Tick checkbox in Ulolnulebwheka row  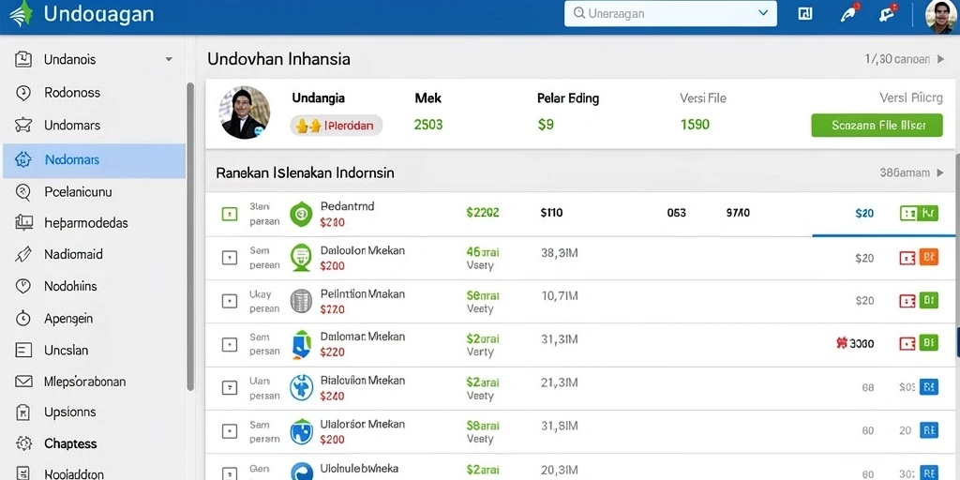tap(229, 473)
